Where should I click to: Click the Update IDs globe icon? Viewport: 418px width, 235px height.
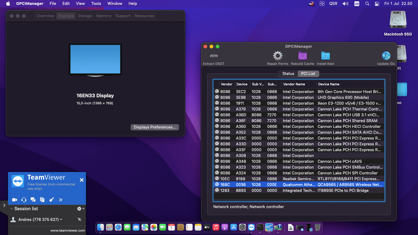pyautogui.click(x=386, y=56)
